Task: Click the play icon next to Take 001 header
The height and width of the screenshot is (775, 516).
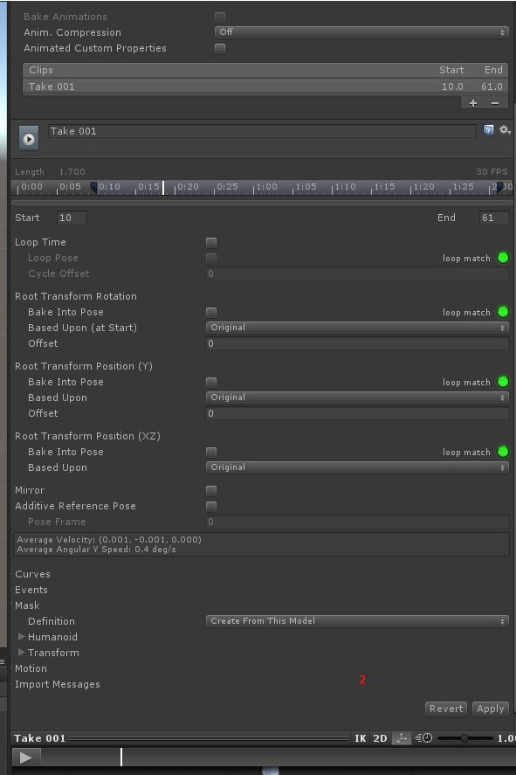Action: [x=27, y=137]
